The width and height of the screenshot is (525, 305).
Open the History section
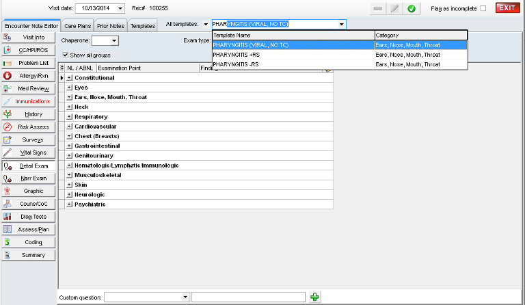coord(29,114)
